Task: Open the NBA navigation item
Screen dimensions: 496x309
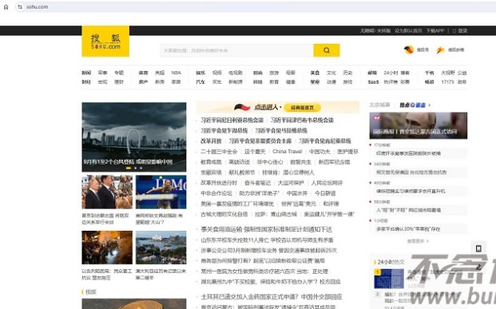Action: (x=177, y=73)
